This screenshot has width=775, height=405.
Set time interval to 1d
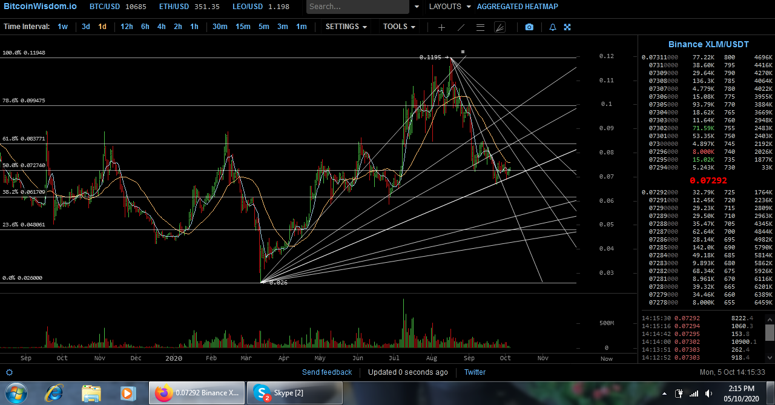click(102, 27)
